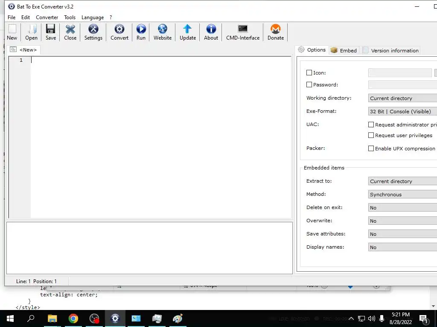This screenshot has width=437, height=327.
Task: Launch Google Chrome from the taskbar
Action: pos(73,318)
